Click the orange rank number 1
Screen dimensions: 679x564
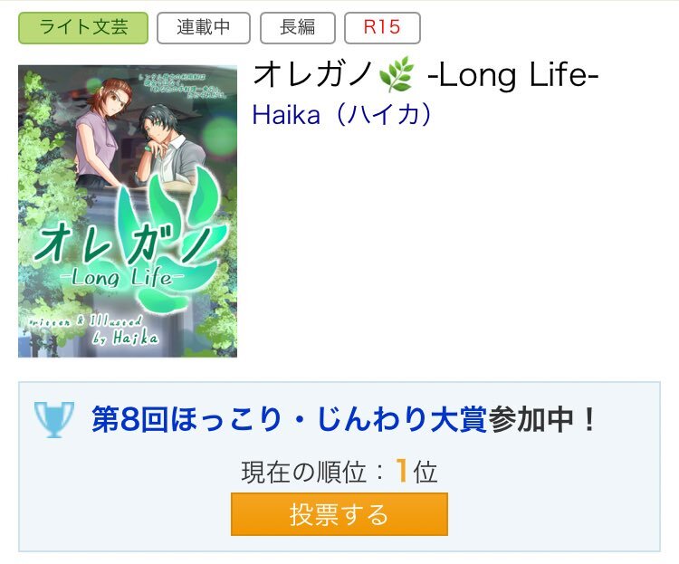click(x=401, y=471)
